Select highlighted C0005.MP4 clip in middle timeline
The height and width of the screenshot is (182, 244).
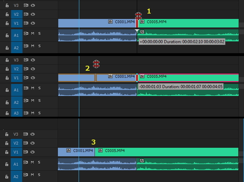click(188, 78)
